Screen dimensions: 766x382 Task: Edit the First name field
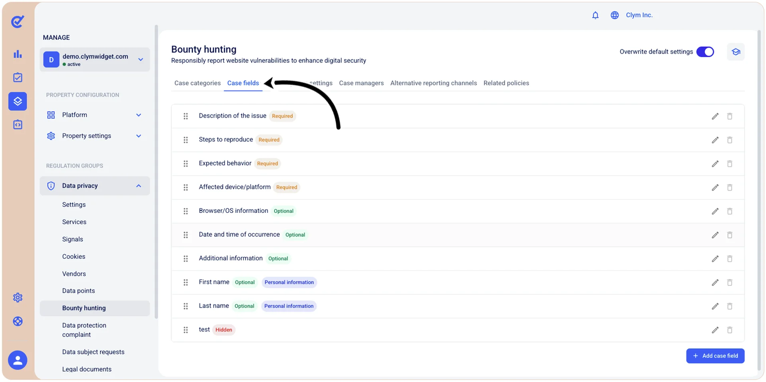click(715, 282)
